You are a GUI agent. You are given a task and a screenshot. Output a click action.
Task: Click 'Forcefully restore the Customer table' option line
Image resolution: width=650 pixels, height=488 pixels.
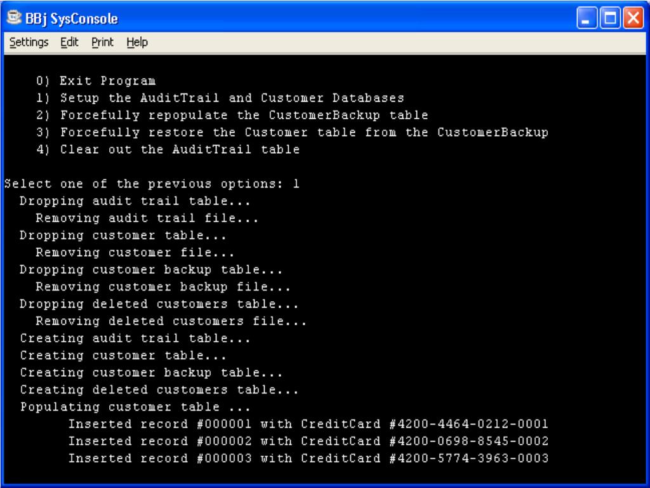point(292,132)
